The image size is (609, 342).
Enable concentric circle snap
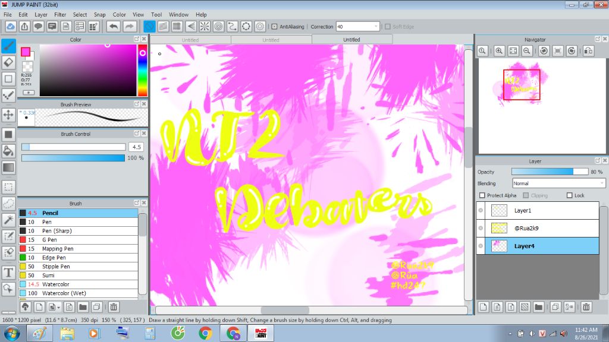tap(218, 26)
